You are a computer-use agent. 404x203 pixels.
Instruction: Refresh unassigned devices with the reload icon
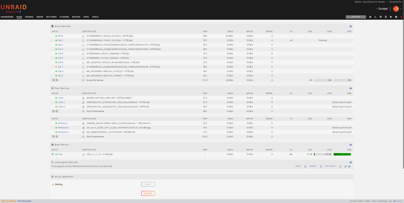click(x=345, y=166)
